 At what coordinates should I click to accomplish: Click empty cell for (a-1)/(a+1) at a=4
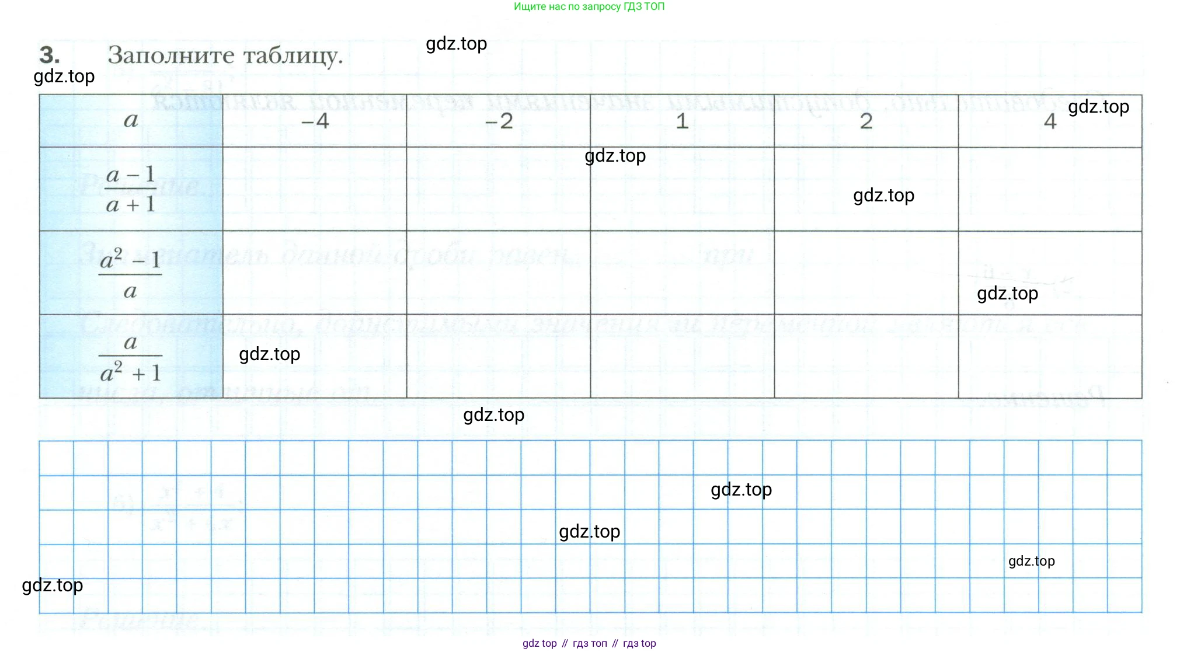point(1050,189)
